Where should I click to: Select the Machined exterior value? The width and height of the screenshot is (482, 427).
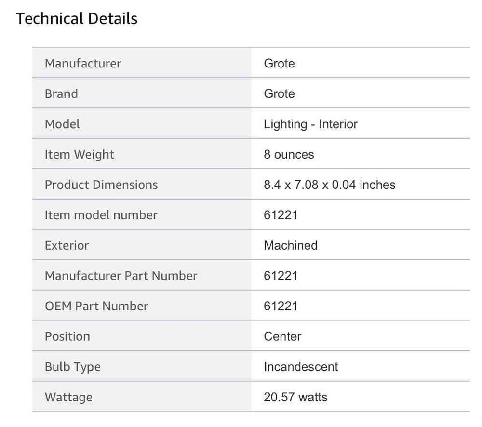coord(291,245)
